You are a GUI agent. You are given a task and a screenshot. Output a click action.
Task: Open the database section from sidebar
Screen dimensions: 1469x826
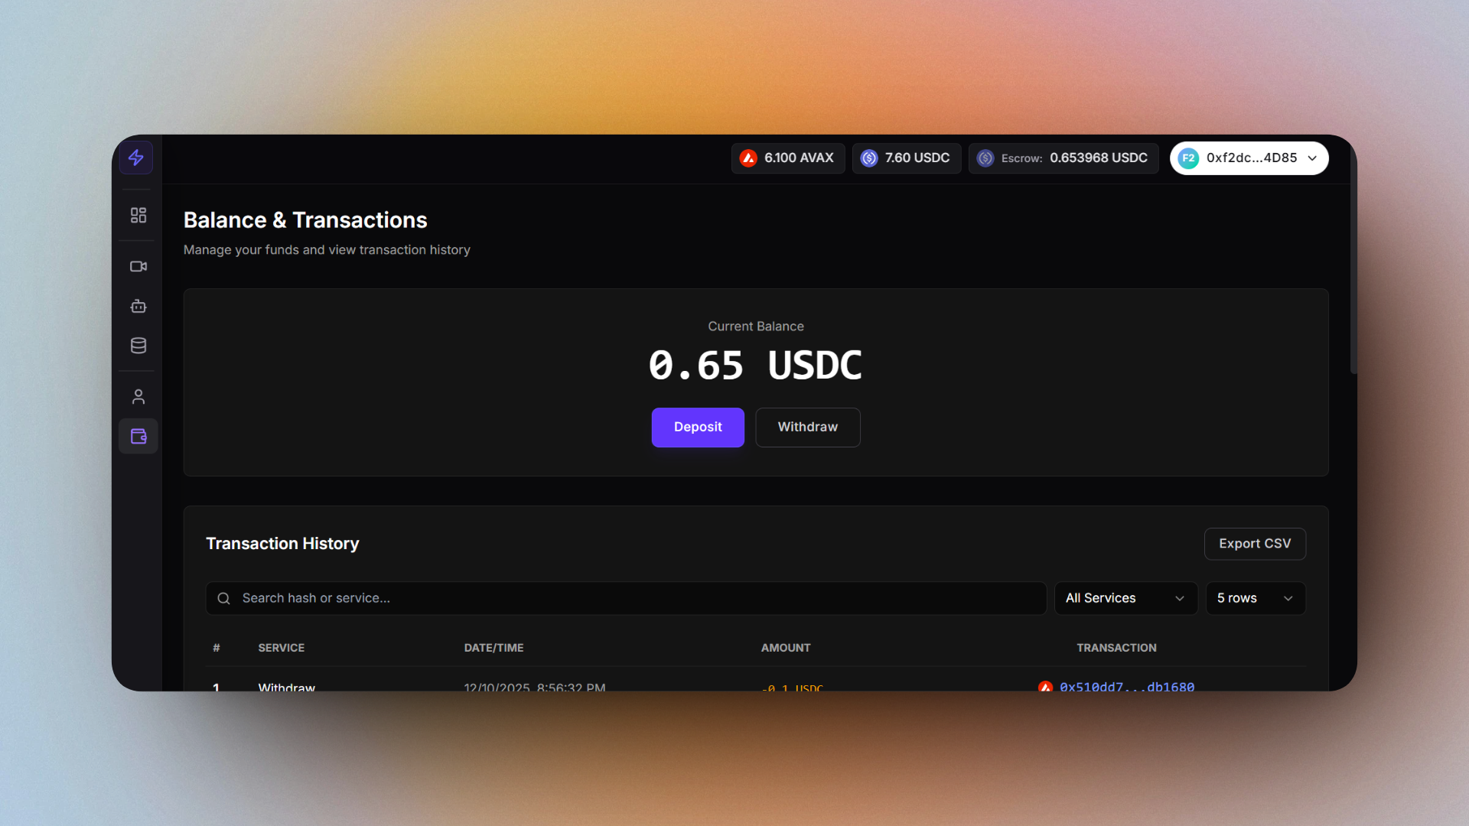tap(138, 345)
